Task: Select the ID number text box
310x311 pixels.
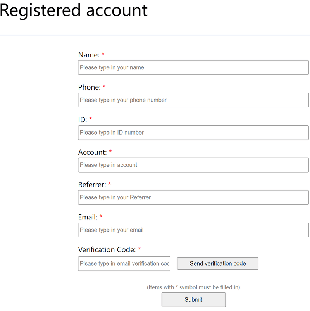Action: pyautogui.click(x=193, y=133)
